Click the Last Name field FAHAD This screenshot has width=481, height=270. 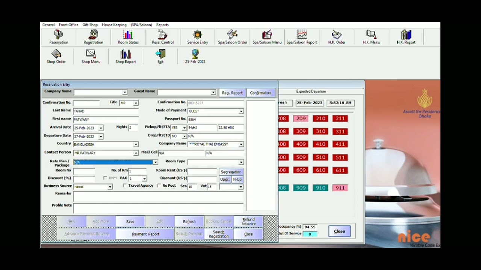point(106,111)
